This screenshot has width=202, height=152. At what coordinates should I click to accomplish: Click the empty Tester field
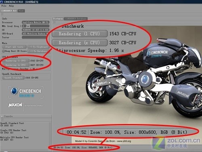pyautogui.click(x=36, y=37)
